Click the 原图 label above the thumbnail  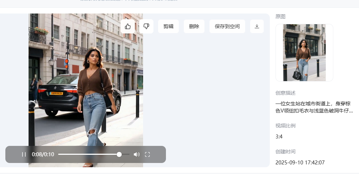coord(280,16)
